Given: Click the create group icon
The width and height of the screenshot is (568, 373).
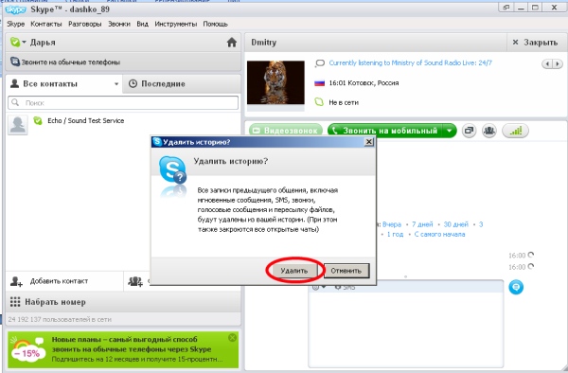Looking at the screenshot, I should (x=135, y=281).
